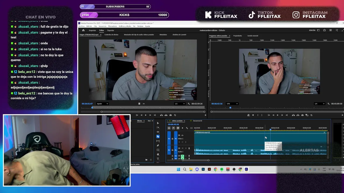Open the Propiedades tab
Viewport: 344px width, 193px height.
point(238,36)
